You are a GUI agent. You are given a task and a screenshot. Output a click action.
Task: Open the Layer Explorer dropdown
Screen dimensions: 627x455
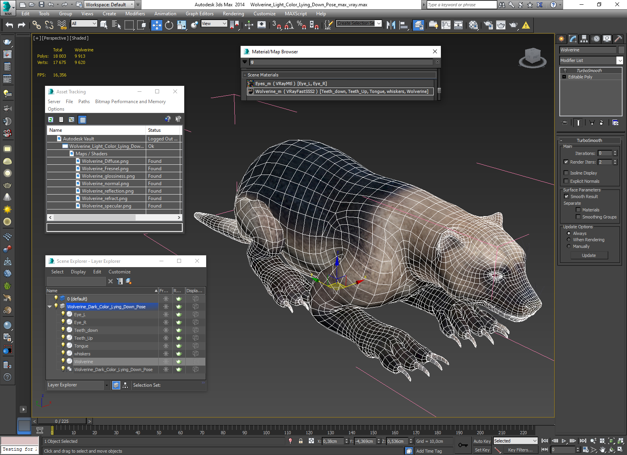click(106, 385)
